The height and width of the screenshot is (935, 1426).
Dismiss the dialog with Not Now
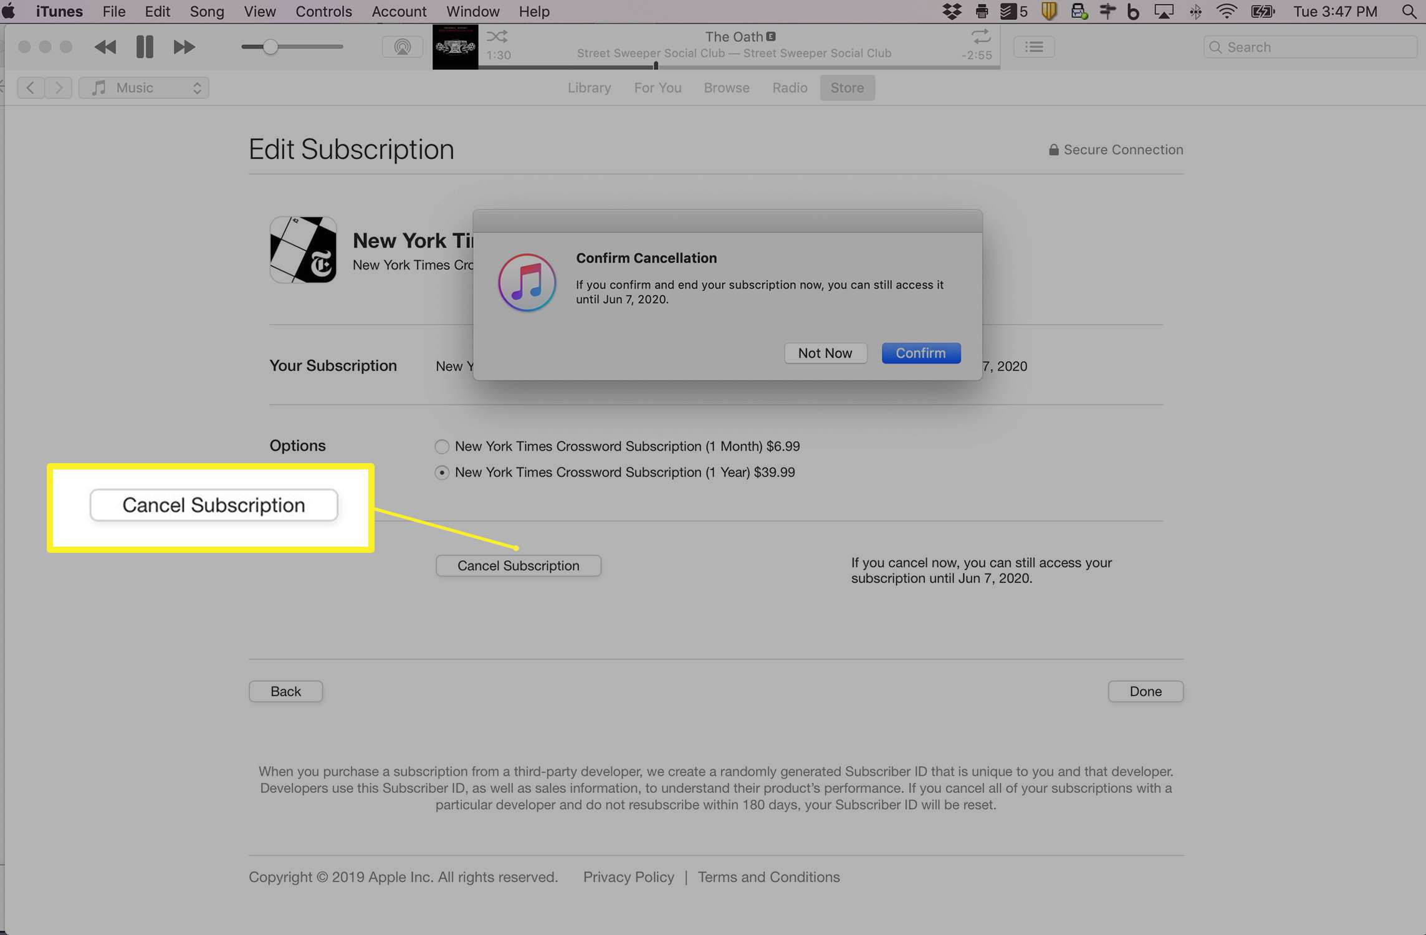tap(825, 353)
